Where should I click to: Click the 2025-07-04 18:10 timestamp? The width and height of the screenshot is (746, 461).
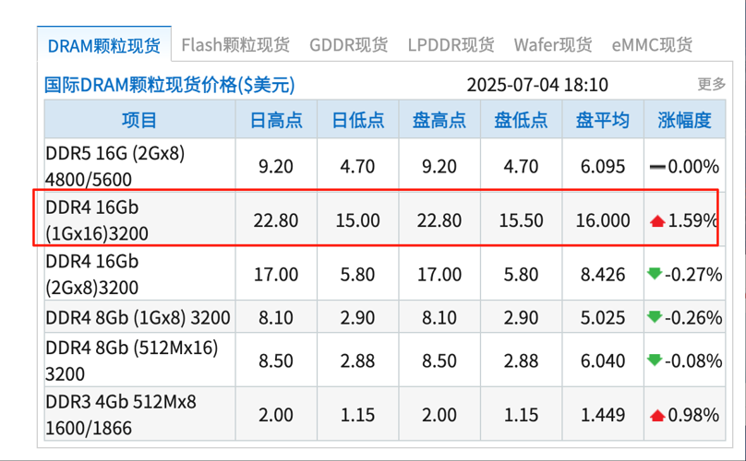[x=537, y=85]
